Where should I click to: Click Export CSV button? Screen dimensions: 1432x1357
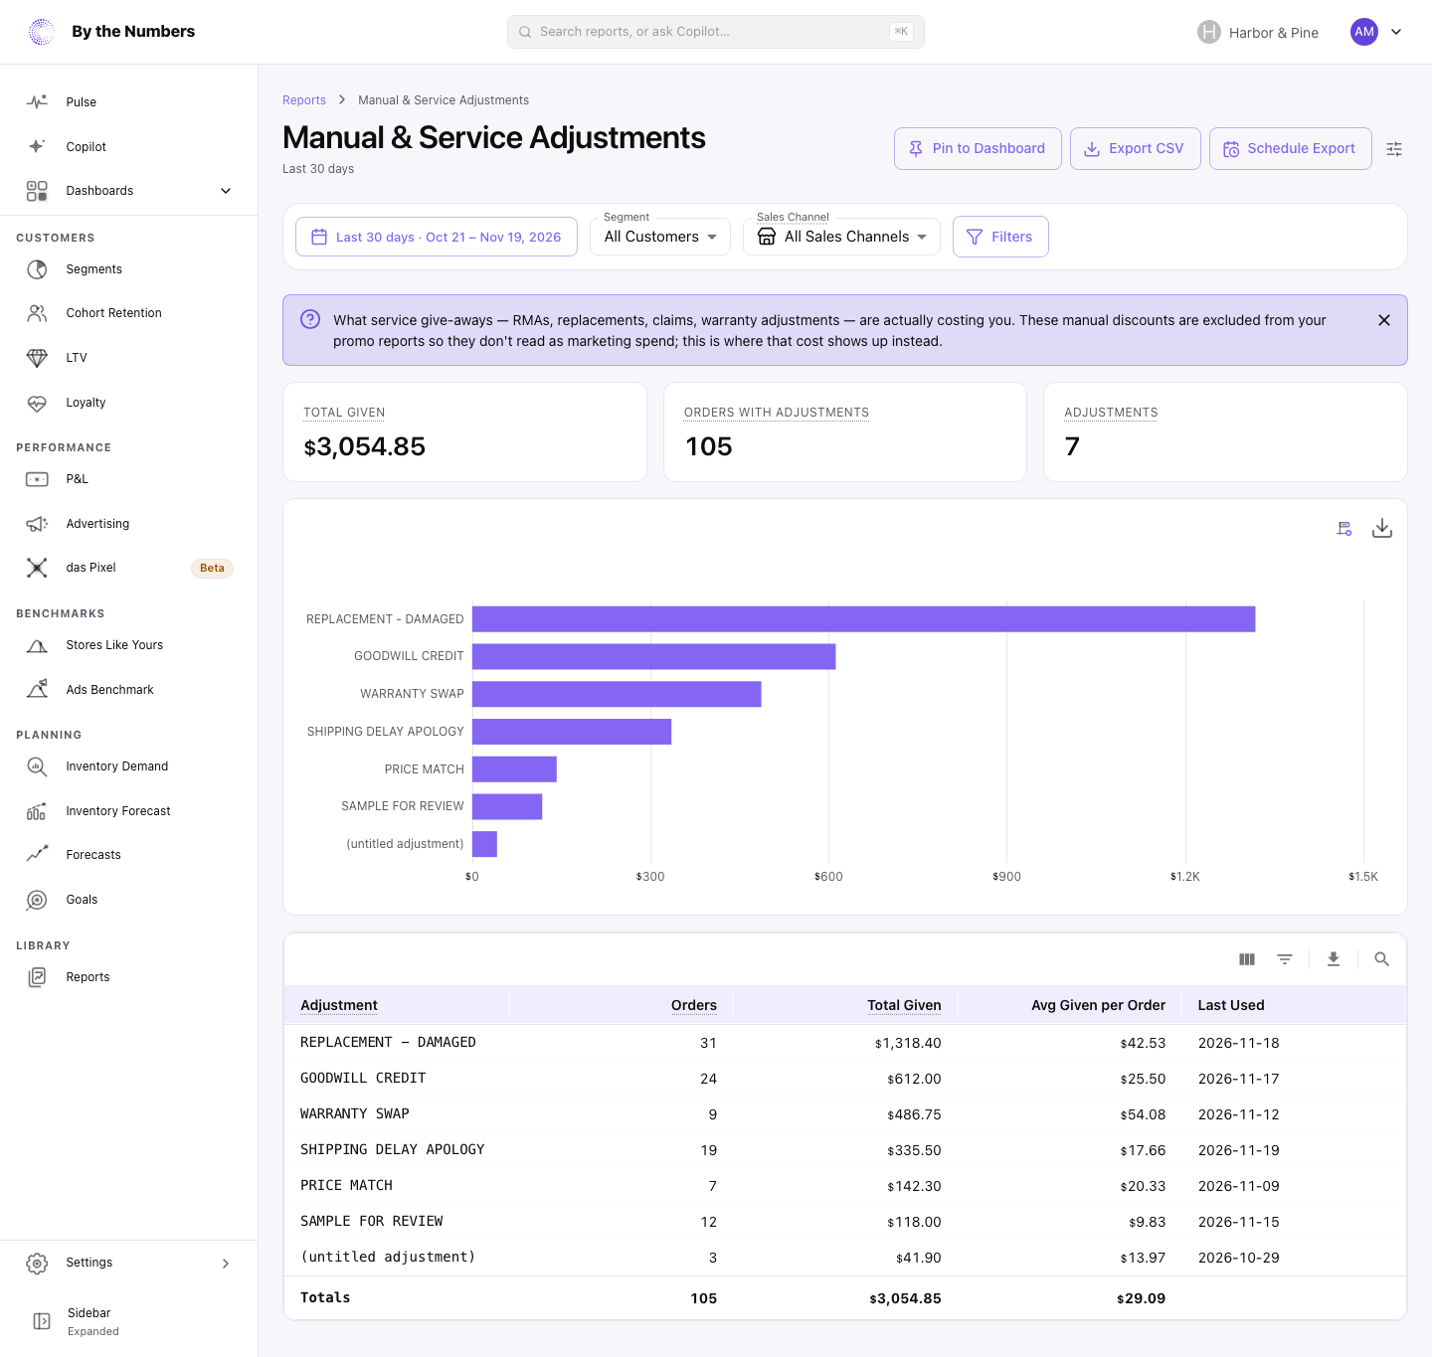coord(1136,148)
